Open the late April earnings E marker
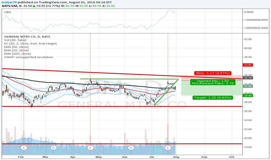The height and width of the screenshot is (160, 271). click(90, 148)
